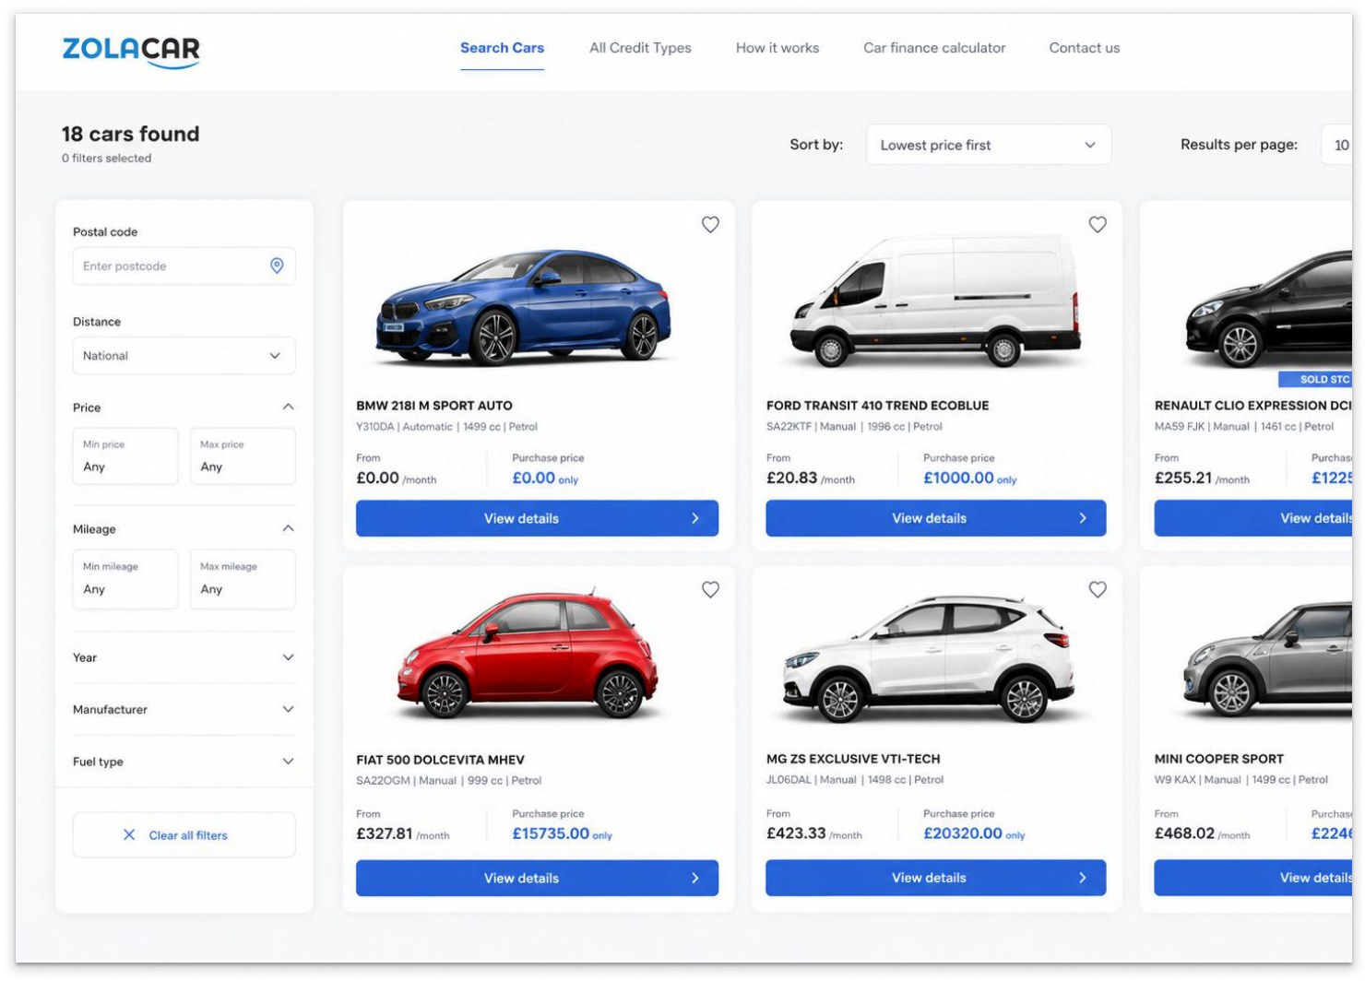
Task: Go to All Credit Types tab
Action: click(x=640, y=48)
